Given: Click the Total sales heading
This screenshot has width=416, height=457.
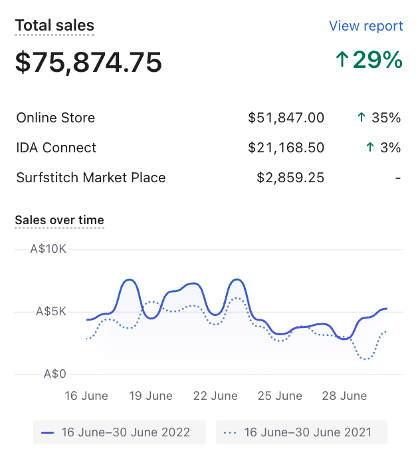Looking at the screenshot, I should tap(54, 26).
